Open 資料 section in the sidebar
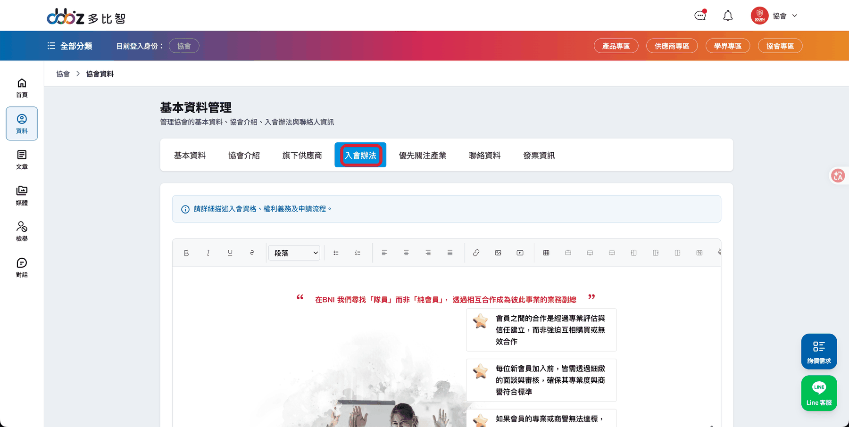The width and height of the screenshot is (849, 427). [22, 123]
